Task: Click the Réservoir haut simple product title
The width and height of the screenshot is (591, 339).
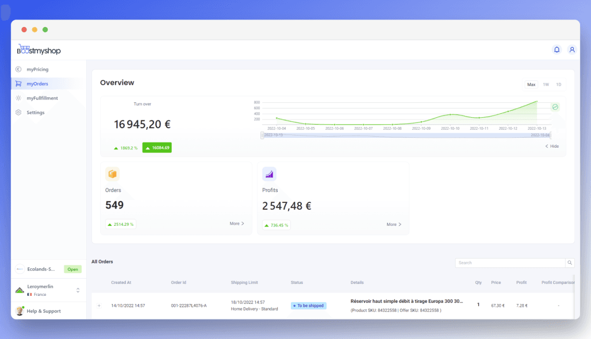Action: pyautogui.click(x=406, y=301)
